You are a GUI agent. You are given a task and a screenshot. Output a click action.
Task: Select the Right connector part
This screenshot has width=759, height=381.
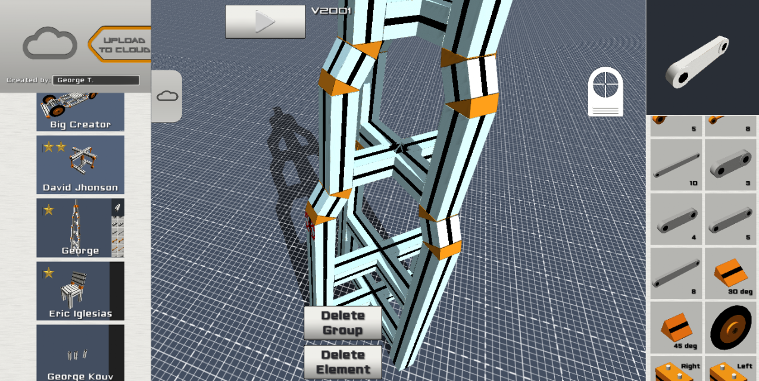(676, 369)
